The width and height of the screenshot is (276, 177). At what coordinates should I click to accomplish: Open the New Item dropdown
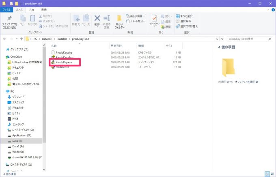pos(135,16)
